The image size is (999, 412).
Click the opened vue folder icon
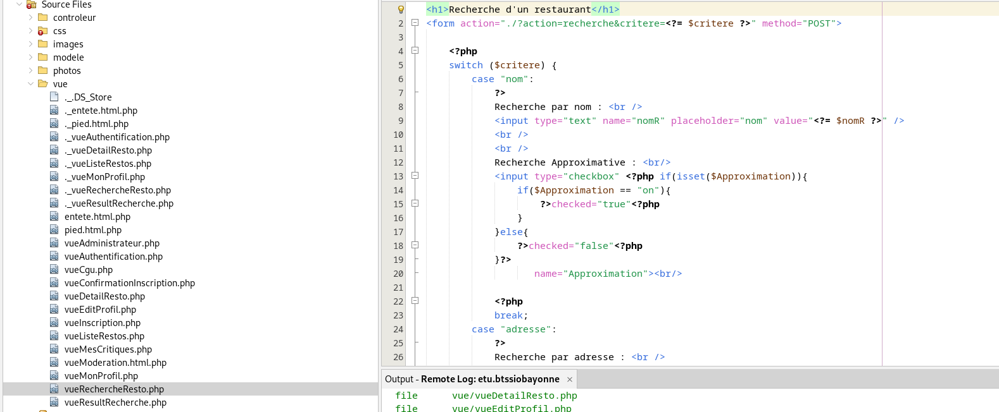[x=43, y=84]
